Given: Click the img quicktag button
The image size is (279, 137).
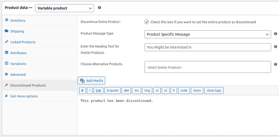Looking at the screenshot, I should pyautogui.click(x=147, y=90).
